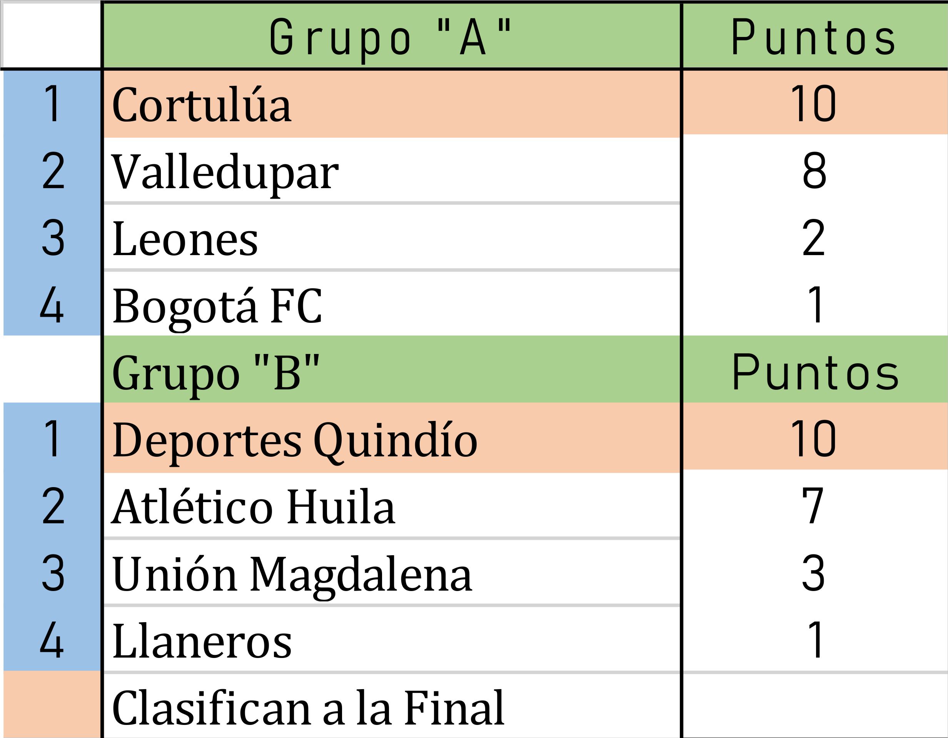Click Valledupar's 8 points value
The width and height of the screenshot is (948, 738).
pyautogui.click(x=814, y=170)
